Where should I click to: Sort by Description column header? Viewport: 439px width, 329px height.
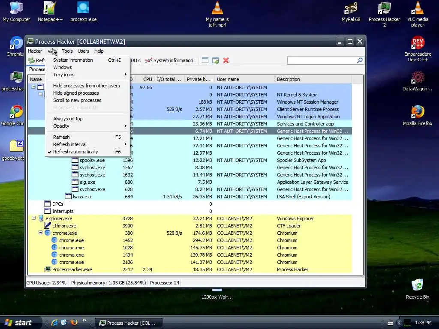[x=313, y=79]
